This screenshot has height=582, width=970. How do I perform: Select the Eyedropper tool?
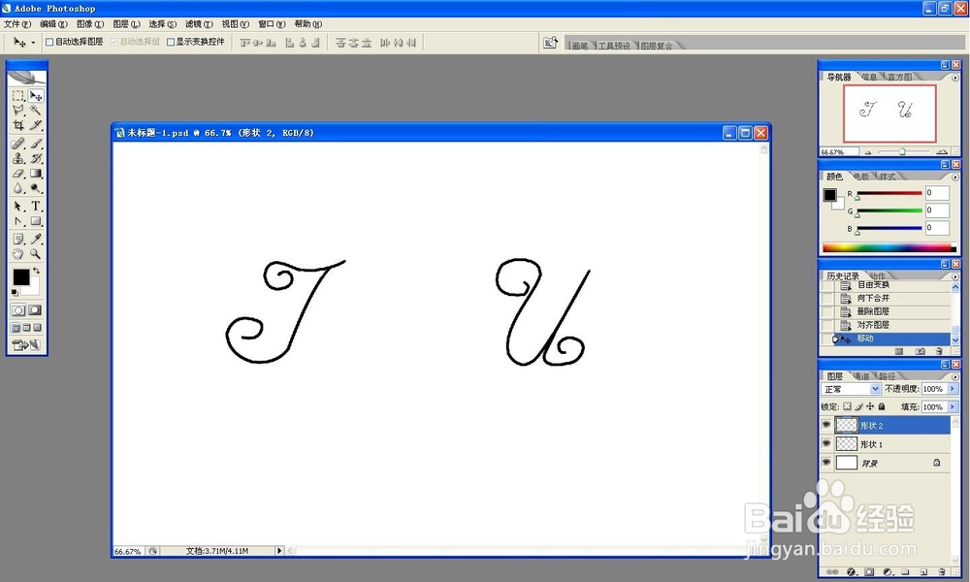click(36, 239)
